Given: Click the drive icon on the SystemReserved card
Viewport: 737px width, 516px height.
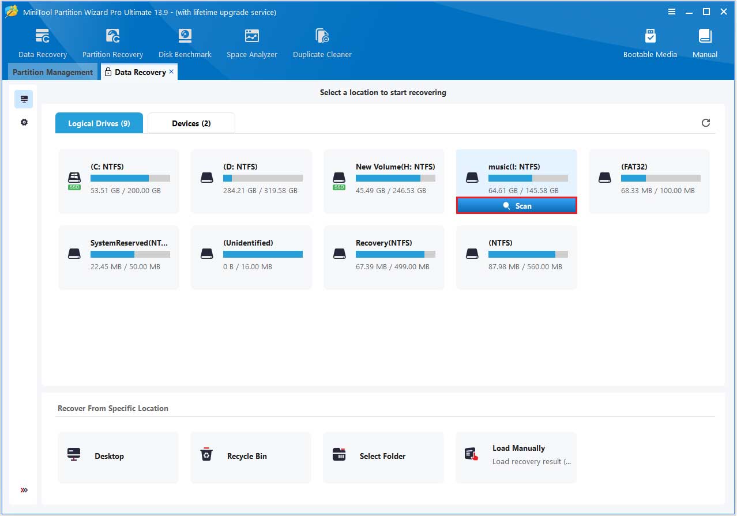Looking at the screenshot, I should (x=74, y=254).
